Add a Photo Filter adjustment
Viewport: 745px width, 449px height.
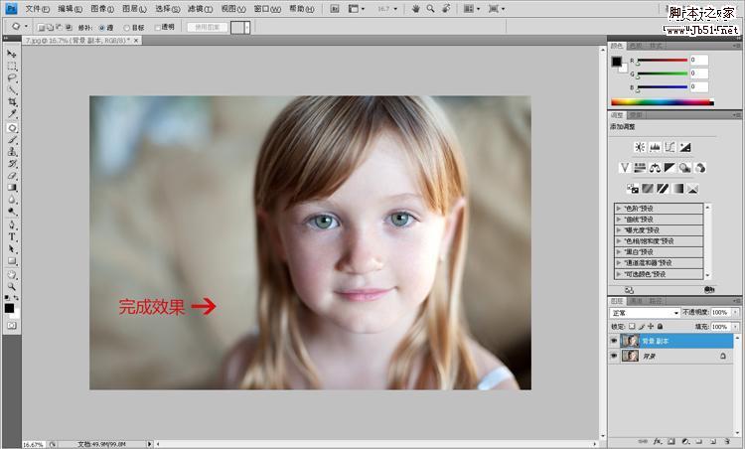[684, 168]
